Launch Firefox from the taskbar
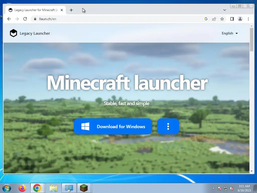257x193 pixels. tap(22, 188)
